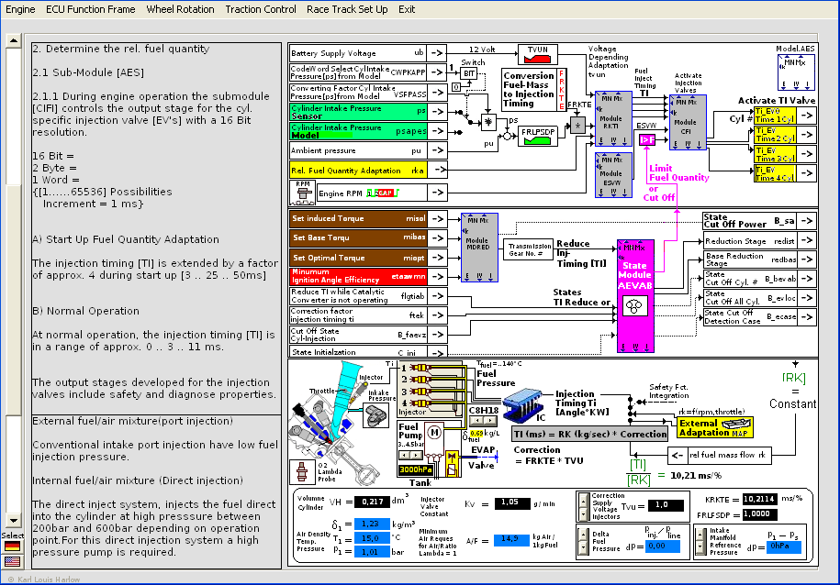Viewport: 840px width, 585px height.
Task: Click the state-circles icon inside AEVAB module
Action: (x=634, y=306)
